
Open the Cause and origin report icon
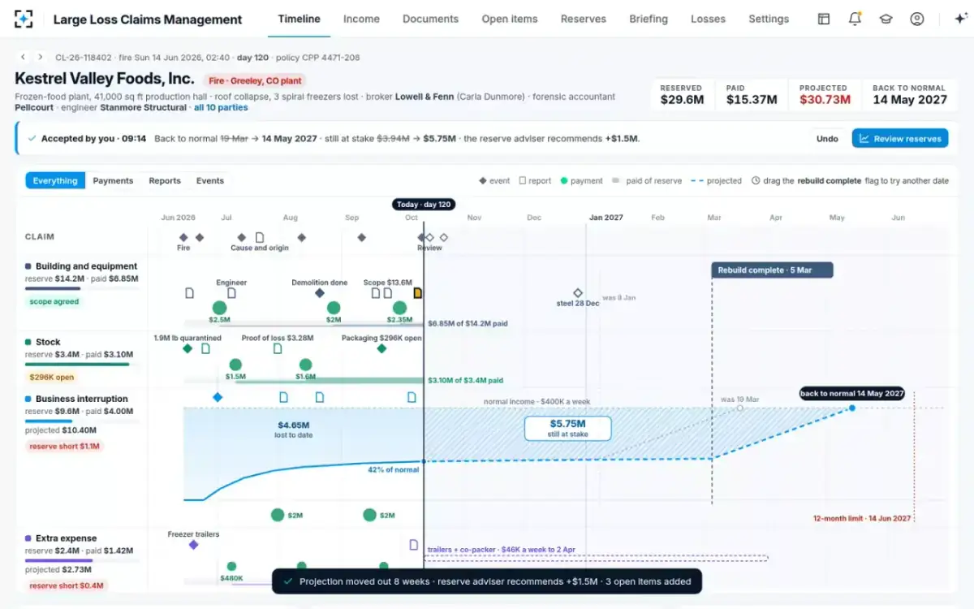click(x=260, y=237)
